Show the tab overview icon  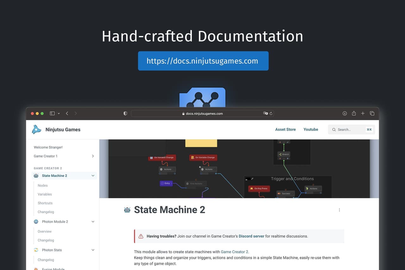372,113
